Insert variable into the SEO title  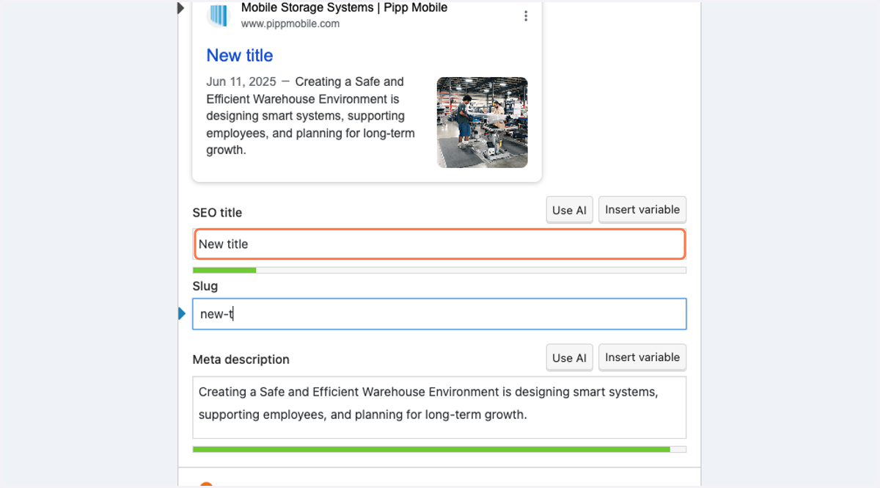click(642, 210)
